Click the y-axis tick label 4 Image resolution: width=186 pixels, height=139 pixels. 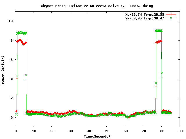(12, 79)
